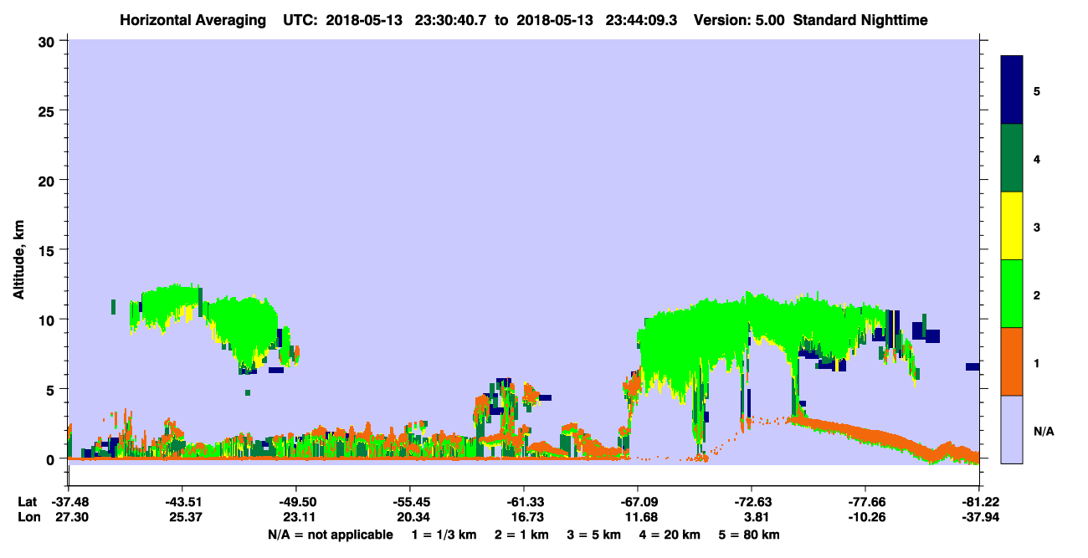Click the lavender N/A colorbar segment
1088x558 pixels.
point(1012,429)
